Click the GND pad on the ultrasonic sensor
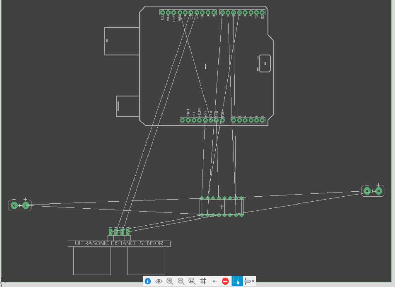Viewport: 395px width, 287px height. pyautogui.click(x=128, y=232)
